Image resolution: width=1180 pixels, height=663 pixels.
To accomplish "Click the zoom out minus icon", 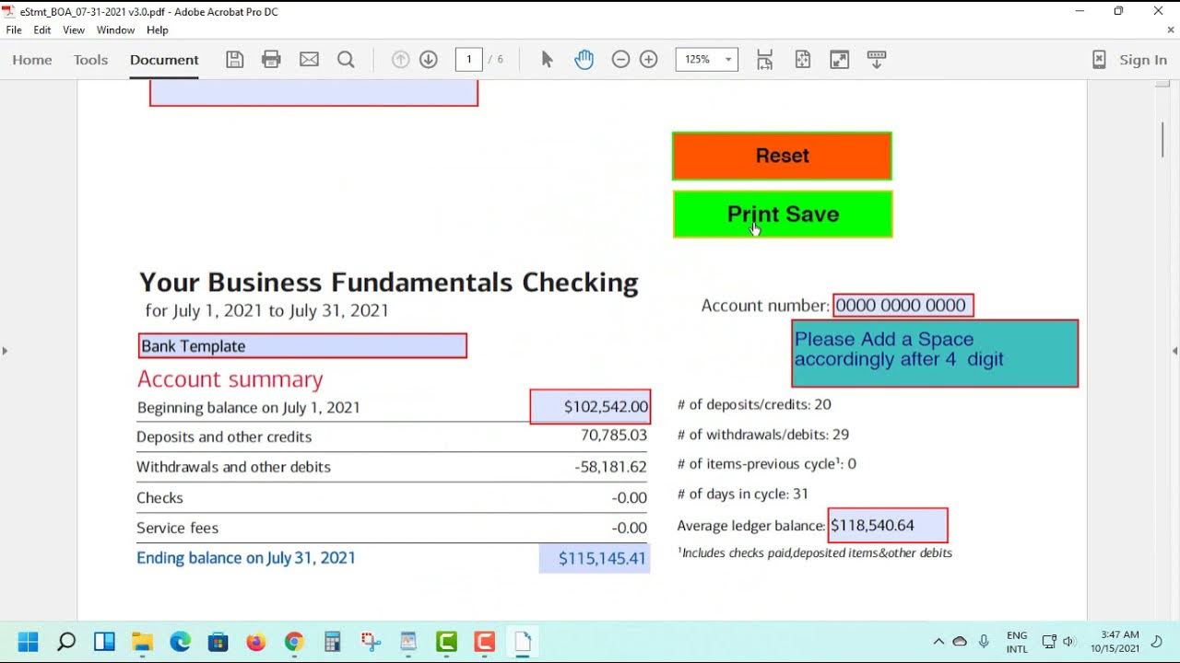I will tap(620, 60).
